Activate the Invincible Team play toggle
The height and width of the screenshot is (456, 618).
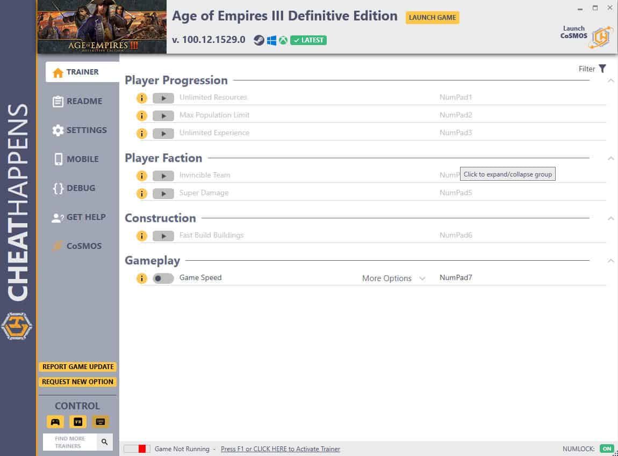point(163,175)
